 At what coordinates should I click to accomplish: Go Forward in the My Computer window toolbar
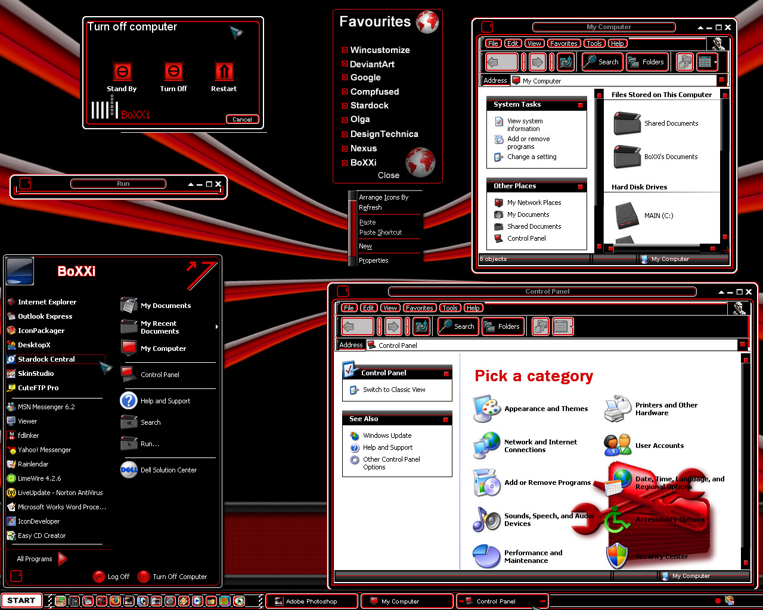538,62
